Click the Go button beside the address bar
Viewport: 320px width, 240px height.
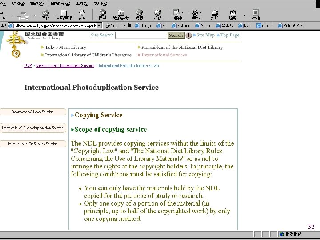tap(112, 25)
